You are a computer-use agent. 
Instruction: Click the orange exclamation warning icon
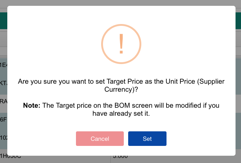121,44
